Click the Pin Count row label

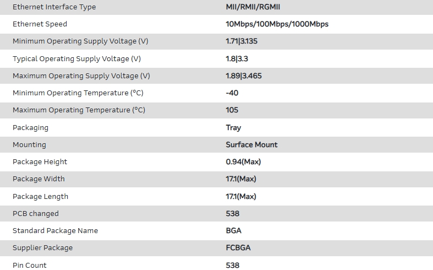coord(30,266)
